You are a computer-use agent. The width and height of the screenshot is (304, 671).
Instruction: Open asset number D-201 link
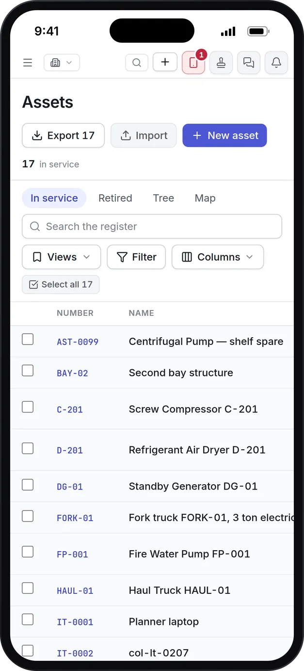tap(70, 450)
